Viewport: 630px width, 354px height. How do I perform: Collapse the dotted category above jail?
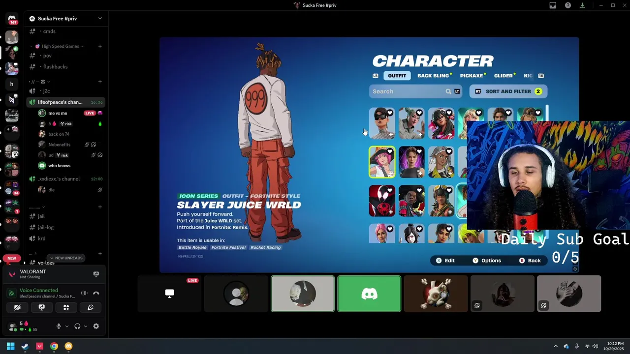pyautogui.click(x=36, y=207)
